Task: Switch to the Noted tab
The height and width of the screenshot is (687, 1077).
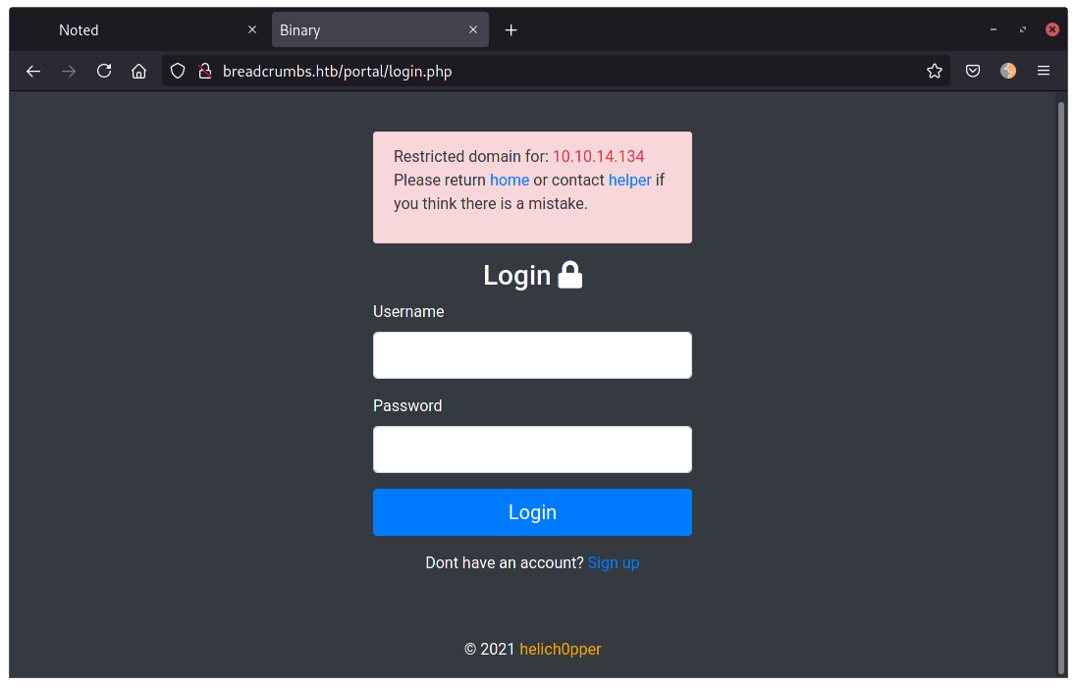Action: pyautogui.click(x=118, y=29)
